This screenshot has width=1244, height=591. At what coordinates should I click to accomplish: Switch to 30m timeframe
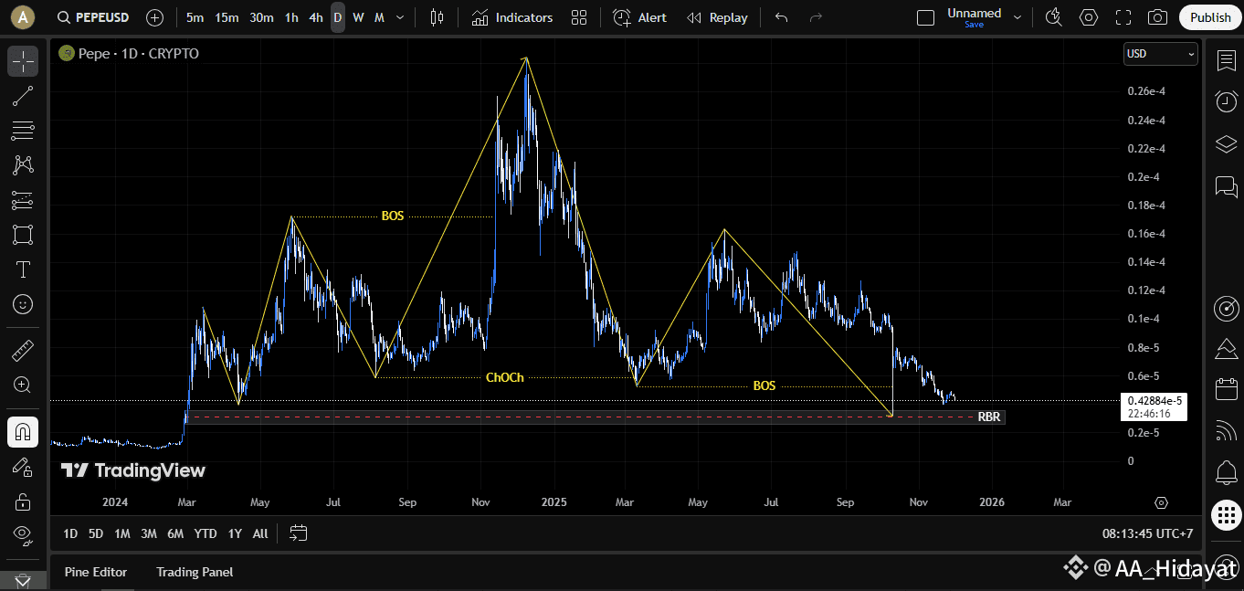261,17
